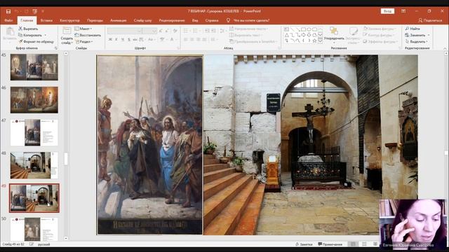Select triangle shape in gallery
The width and height of the screenshot is (449, 252).
(286, 35)
